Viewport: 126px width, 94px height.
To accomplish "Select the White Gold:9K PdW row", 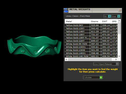I will pyautogui.click(x=91, y=44).
